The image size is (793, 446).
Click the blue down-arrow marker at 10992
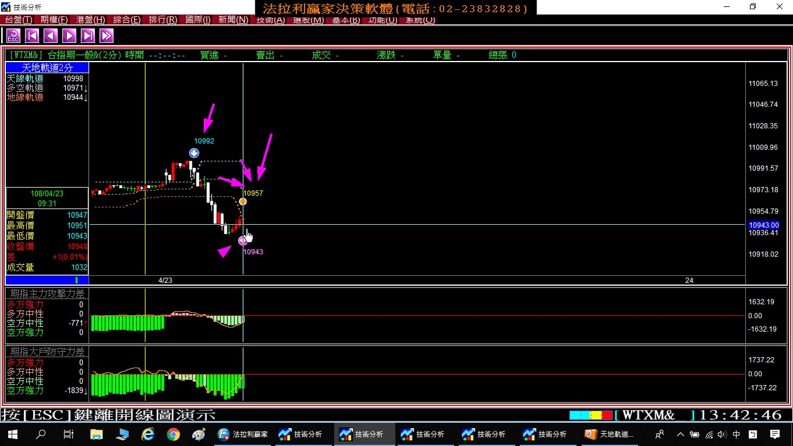(194, 153)
